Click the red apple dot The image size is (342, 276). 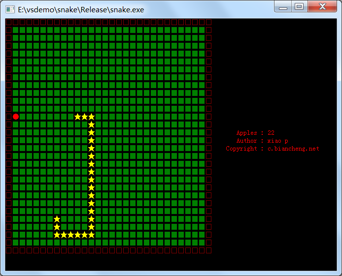click(16, 117)
